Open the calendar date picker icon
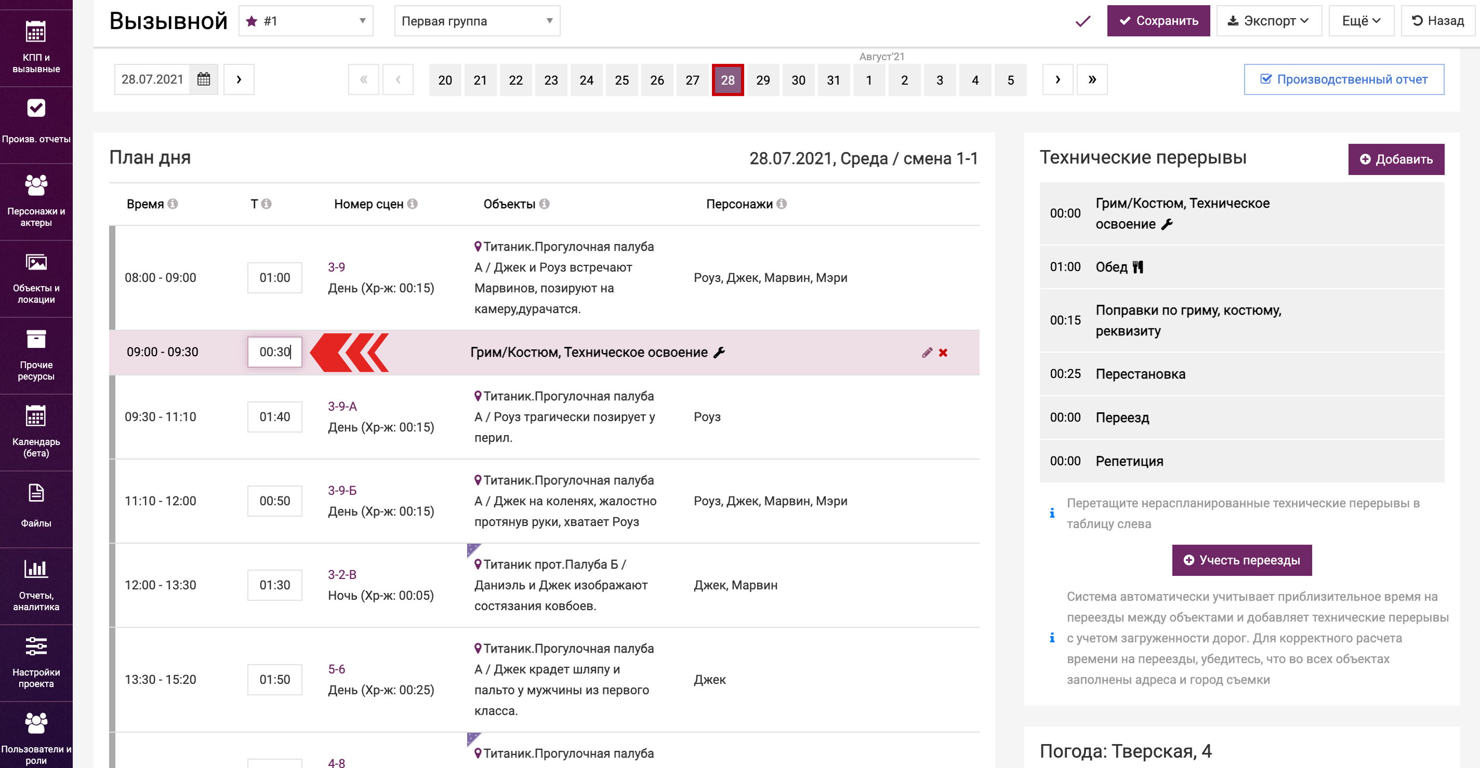This screenshot has width=1480, height=768. coord(203,79)
